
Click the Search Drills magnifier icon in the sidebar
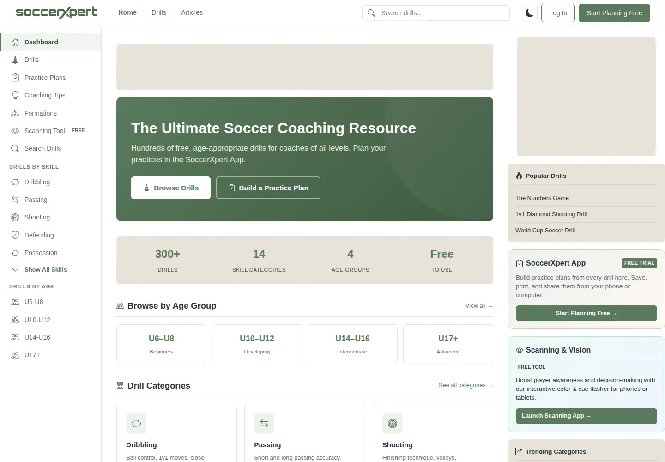click(x=15, y=148)
